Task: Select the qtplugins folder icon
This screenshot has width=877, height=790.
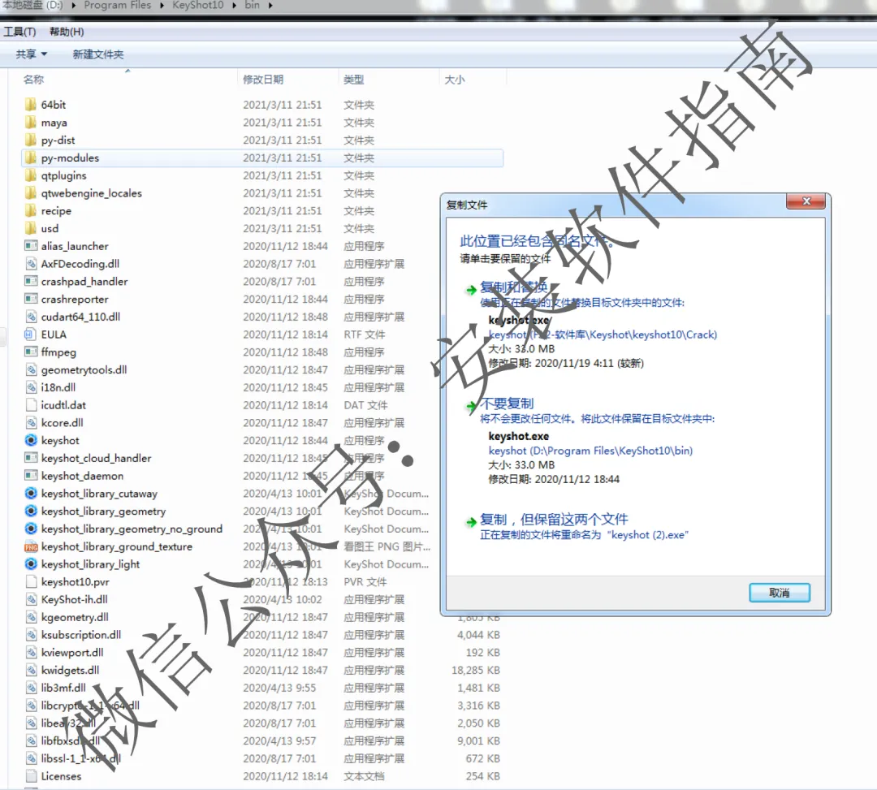Action: [31, 175]
